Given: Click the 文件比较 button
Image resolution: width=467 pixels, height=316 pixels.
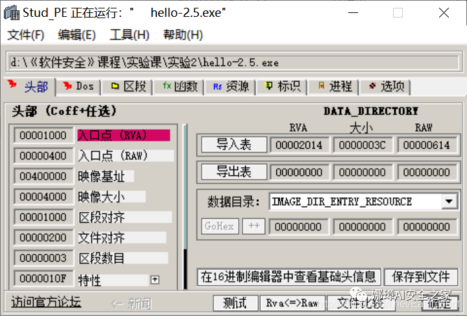Looking at the screenshot, I should coord(360,303).
